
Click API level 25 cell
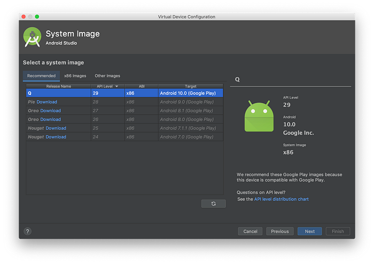coord(108,128)
